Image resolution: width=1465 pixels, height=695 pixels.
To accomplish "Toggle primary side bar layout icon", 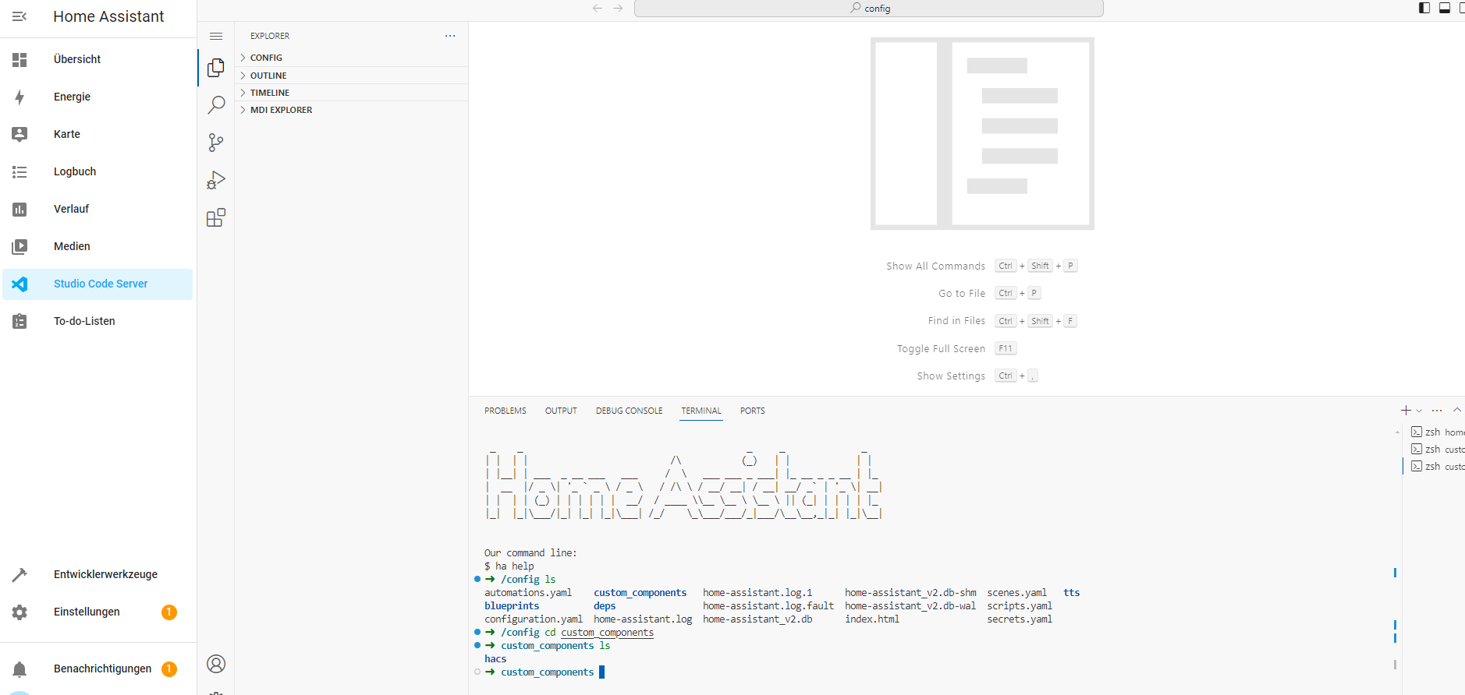I will (x=1424, y=8).
